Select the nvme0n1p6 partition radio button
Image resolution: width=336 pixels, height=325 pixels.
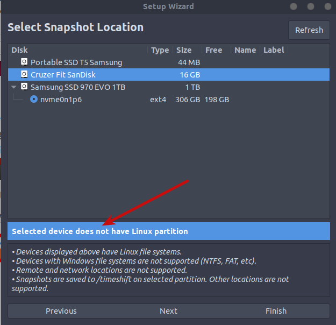pos(34,100)
